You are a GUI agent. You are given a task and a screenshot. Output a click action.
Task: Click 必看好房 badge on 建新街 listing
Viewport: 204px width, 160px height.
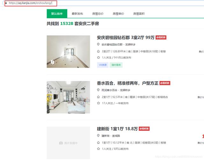(x=144, y=129)
